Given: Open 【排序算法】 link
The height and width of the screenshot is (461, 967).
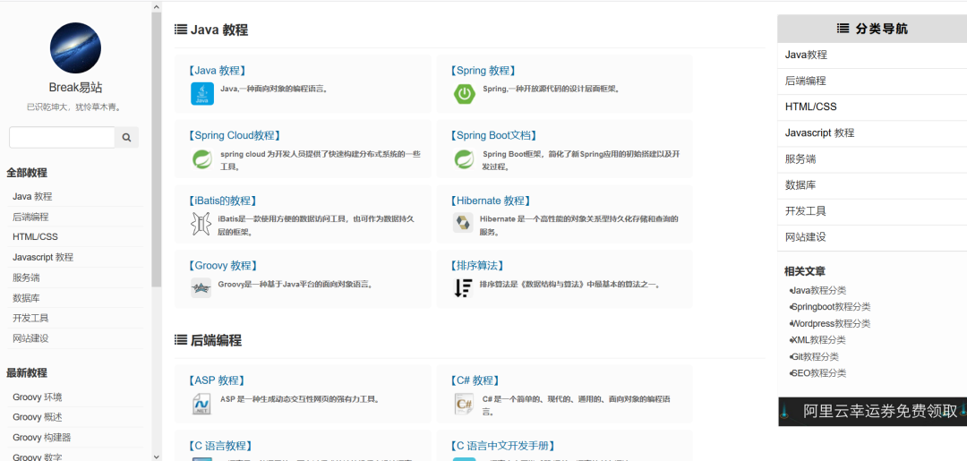Looking at the screenshot, I should (477, 266).
